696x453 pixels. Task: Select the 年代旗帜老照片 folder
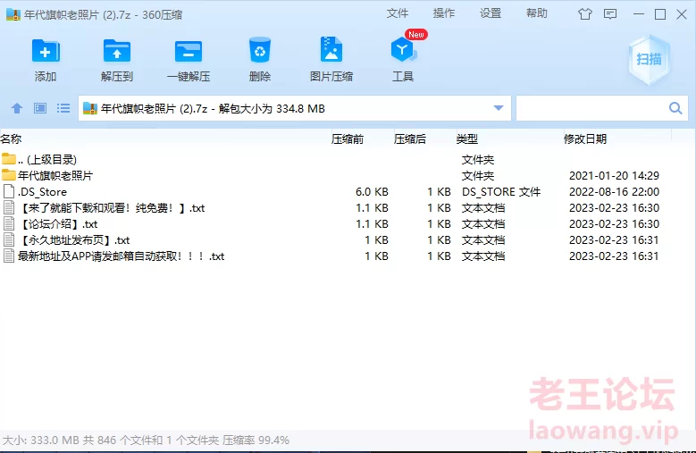[x=55, y=175]
